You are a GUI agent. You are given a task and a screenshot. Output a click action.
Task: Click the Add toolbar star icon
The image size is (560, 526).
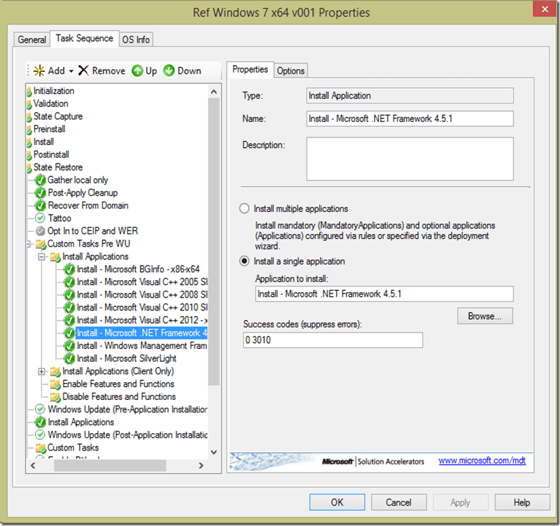(39, 70)
